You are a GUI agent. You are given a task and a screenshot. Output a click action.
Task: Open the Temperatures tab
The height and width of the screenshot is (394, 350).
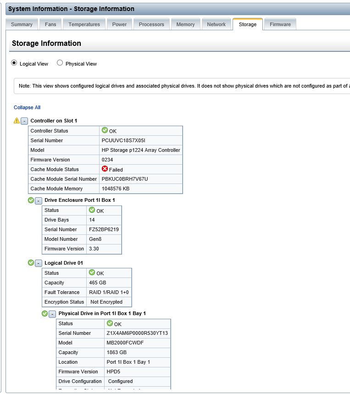(84, 24)
